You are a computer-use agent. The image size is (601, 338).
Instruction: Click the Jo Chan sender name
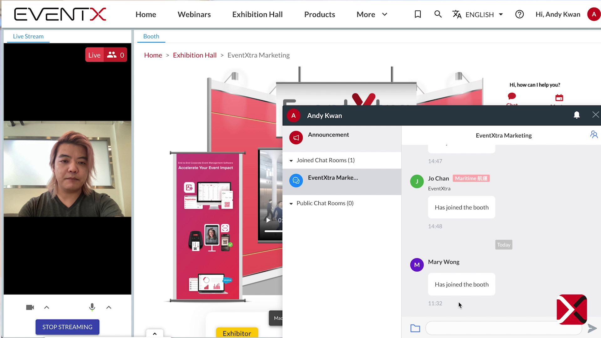(x=438, y=178)
